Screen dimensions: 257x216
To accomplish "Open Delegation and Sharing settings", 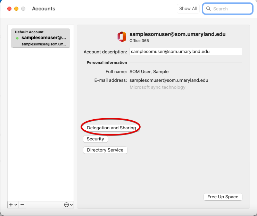I will (111, 128).
